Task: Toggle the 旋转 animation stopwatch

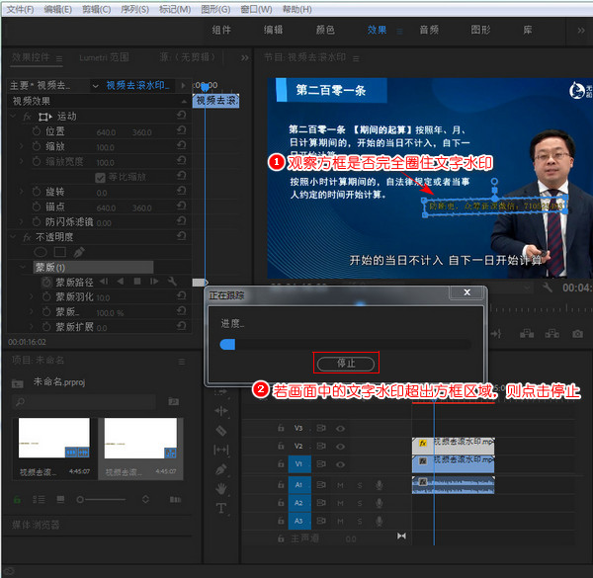Action: (37, 192)
